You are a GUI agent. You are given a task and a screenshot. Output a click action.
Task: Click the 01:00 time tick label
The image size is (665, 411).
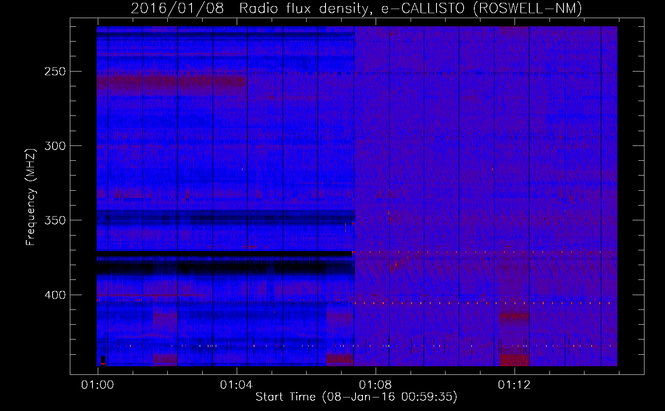pyautogui.click(x=97, y=385)
